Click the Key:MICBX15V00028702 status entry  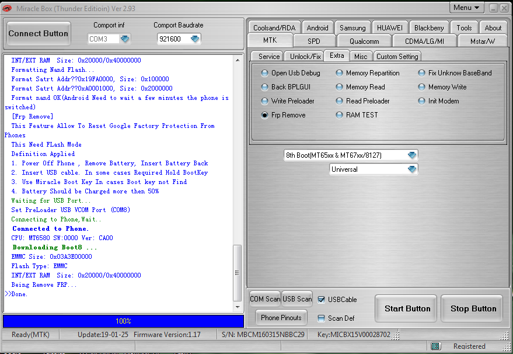(354, 335)
